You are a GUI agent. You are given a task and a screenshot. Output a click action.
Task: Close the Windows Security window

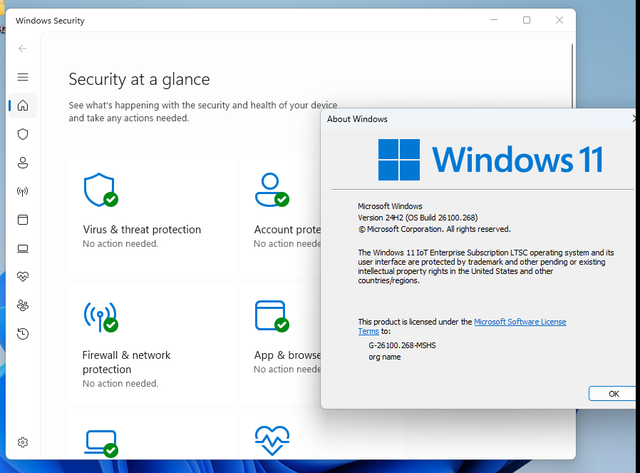559,20
